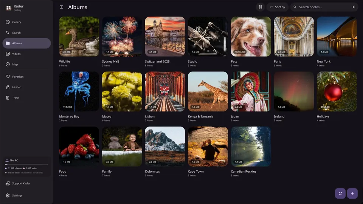Open the Paris album thumbnail

click(294, 36)
